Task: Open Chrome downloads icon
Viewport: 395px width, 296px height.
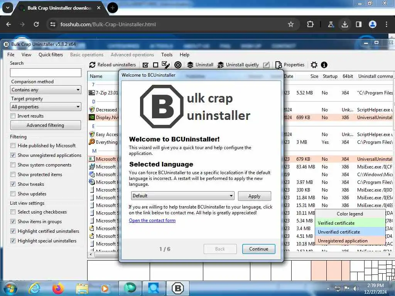Action: pyautogui.click(x=344, y=24)
